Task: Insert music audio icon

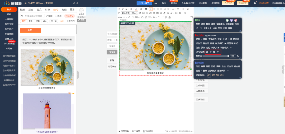Action: [154, 13]
